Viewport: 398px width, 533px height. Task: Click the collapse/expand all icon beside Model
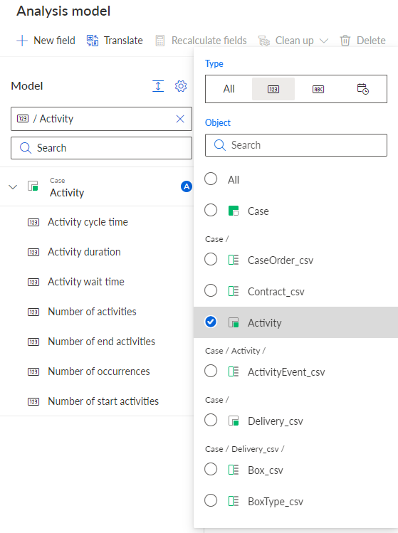coord(158,86)
